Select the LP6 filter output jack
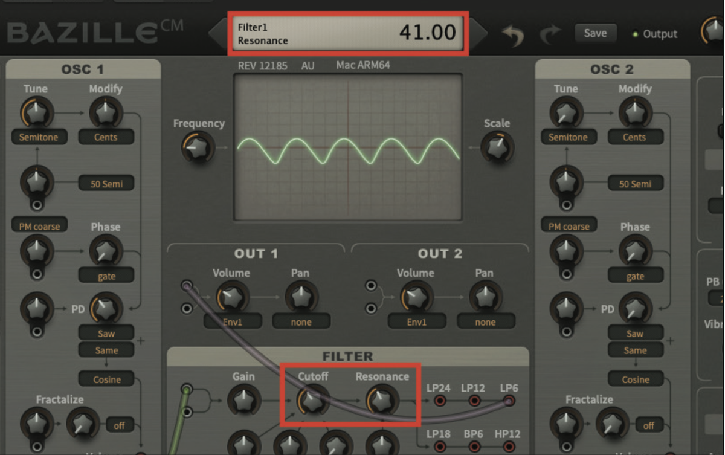 tap(508, 399)
